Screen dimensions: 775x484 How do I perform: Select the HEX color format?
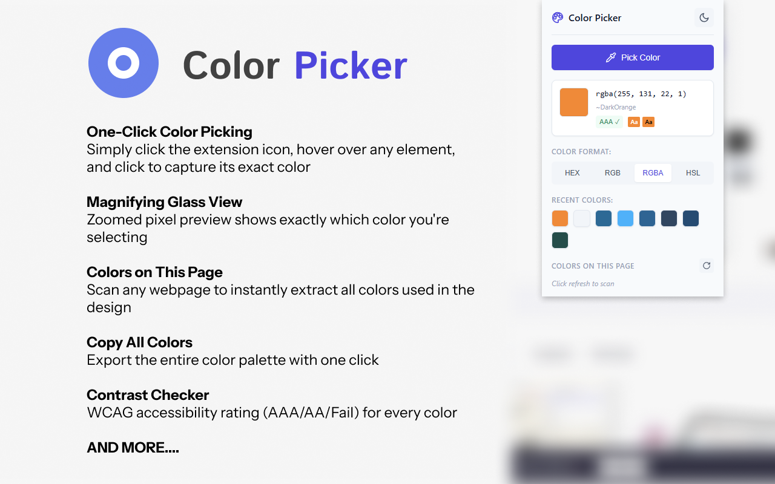[572, 173]
